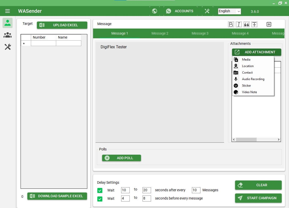Click the message text area with DigiFlex Tester
Image resolution: width=289 pixels, height=208 pixels.
click(160, 92)
